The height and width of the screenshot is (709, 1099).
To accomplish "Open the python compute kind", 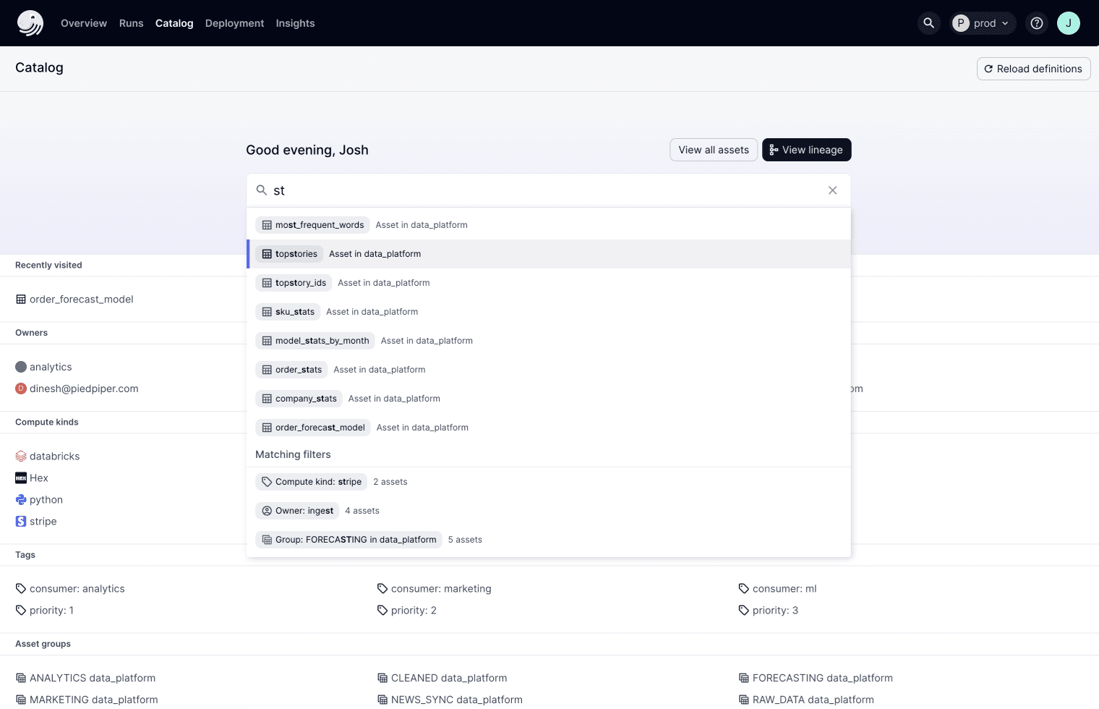I will click(46, 500).
